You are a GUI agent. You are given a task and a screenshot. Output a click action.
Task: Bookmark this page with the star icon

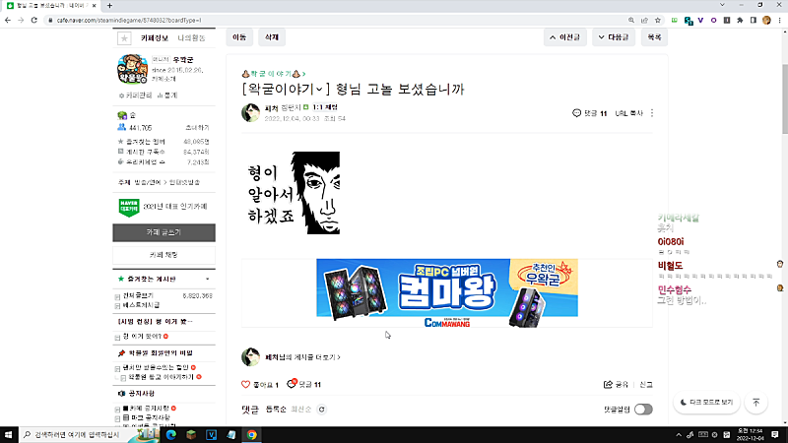(x=658, y=20)
